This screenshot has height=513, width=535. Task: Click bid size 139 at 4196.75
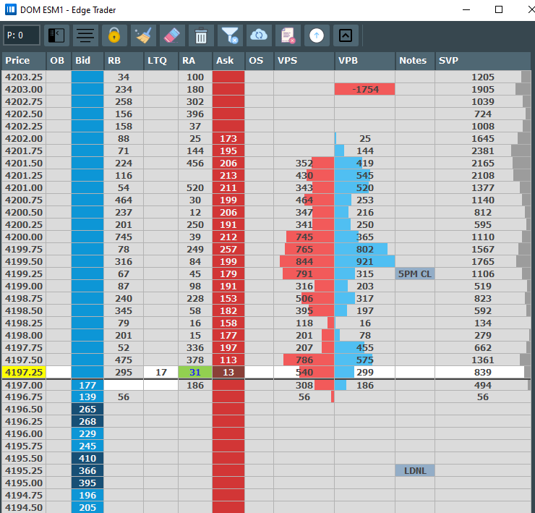87,397
